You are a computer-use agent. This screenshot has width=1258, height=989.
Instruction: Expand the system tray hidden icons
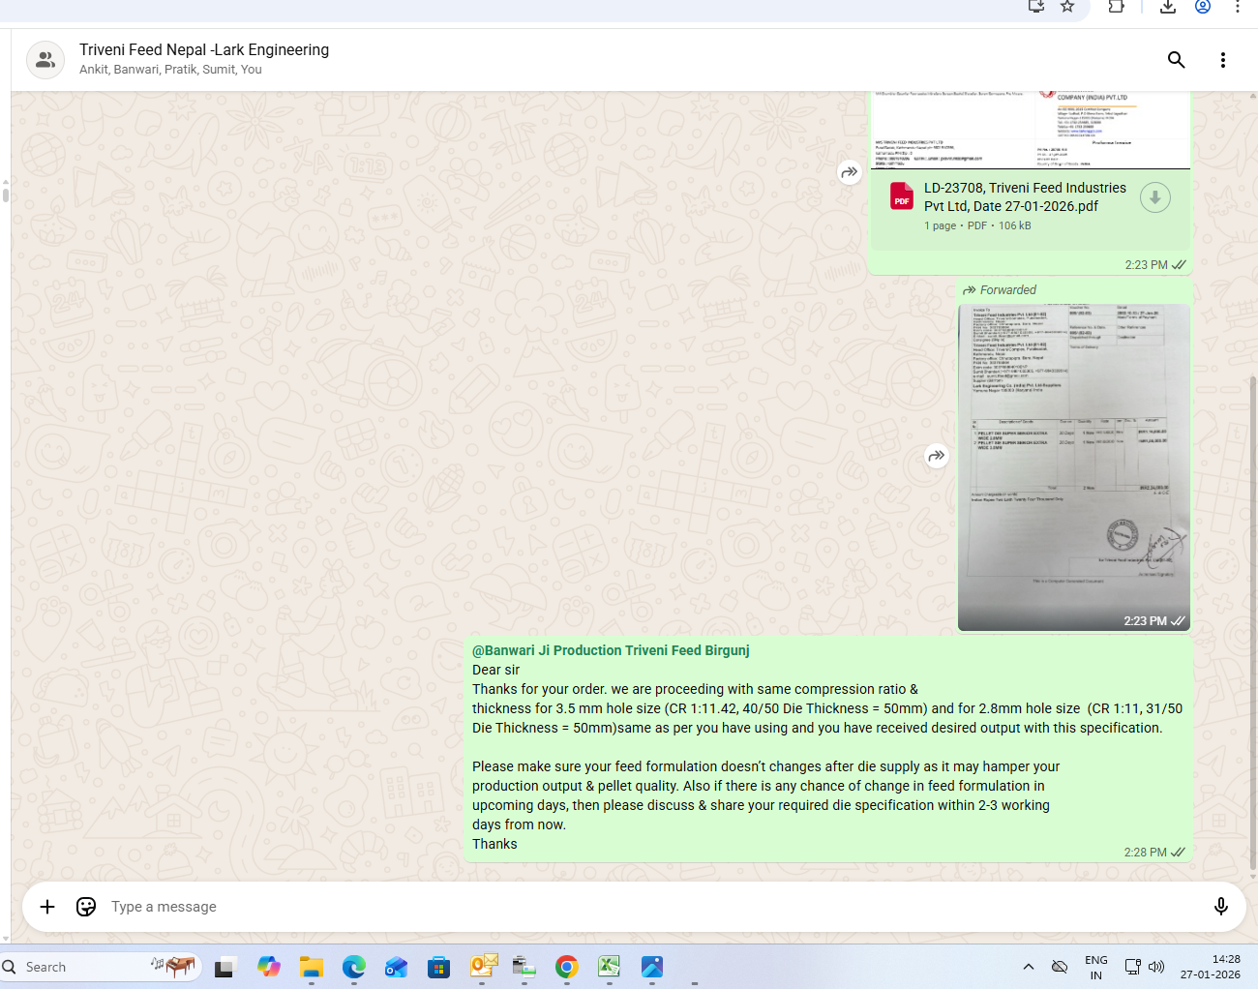coord(1029,967)
